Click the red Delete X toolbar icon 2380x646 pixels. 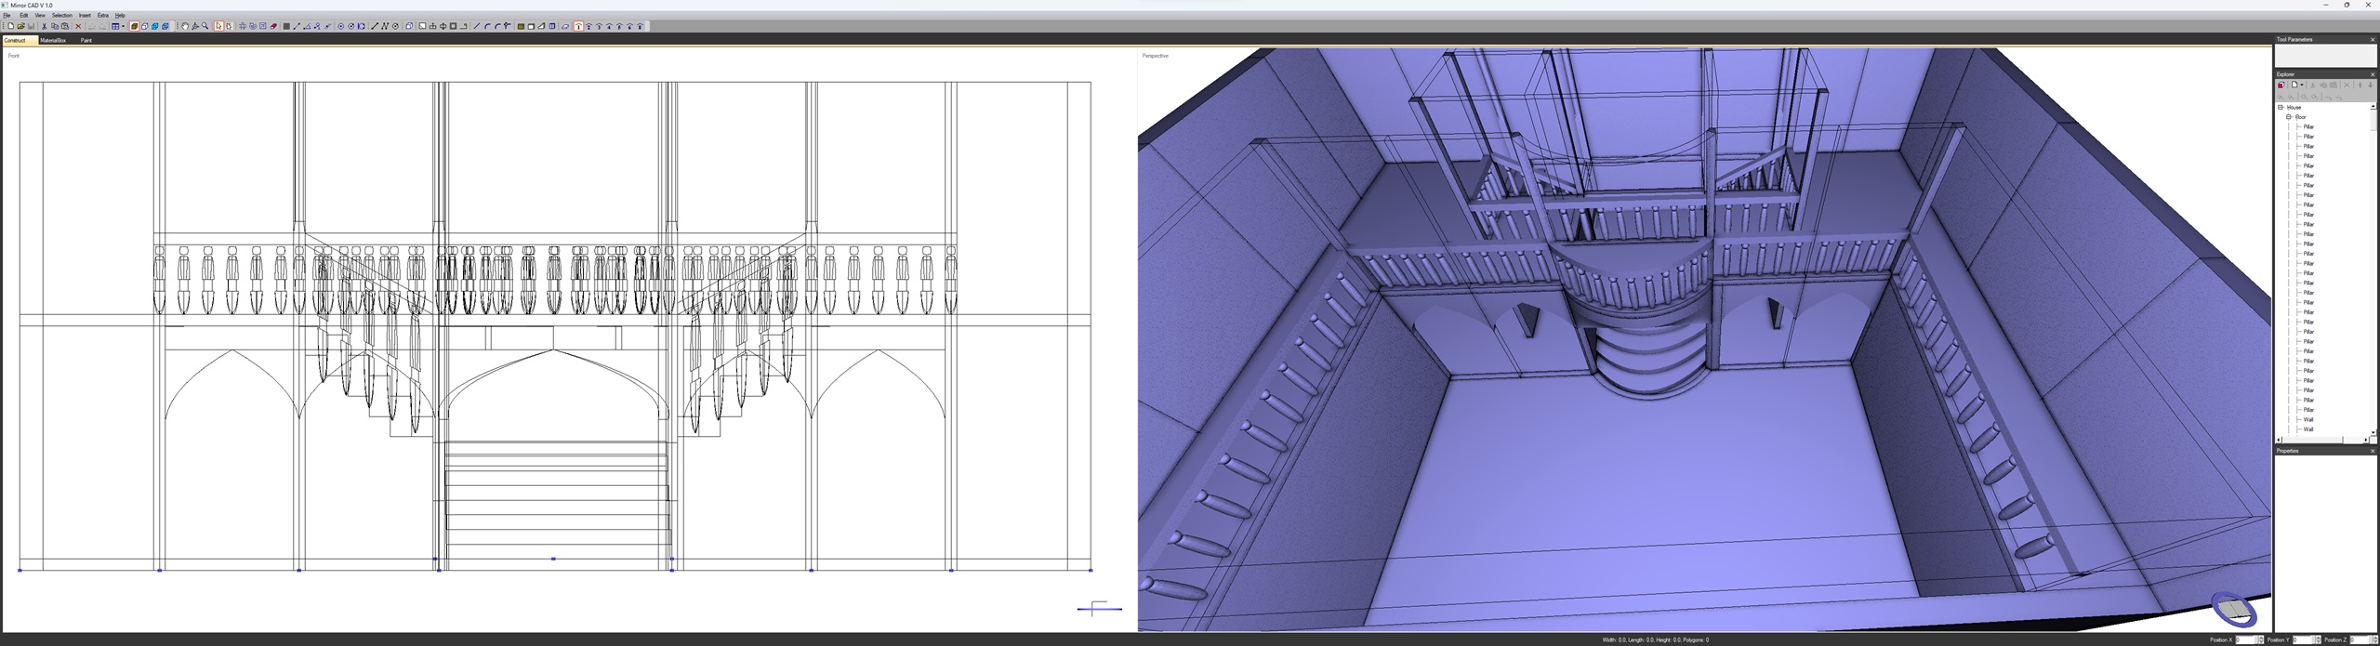pos(78,26)
